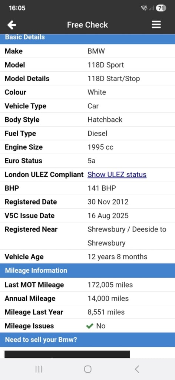The image size is (175, 380).
Task: Tap the Android back chevron
Action: (x=137, y=369)
